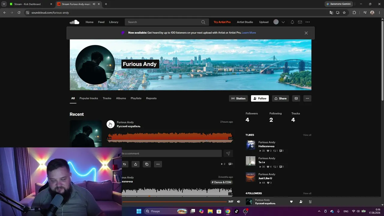Open Artist Studio
Image resolution: width=384 pixels, height=216 pixels.
[x=245, y=22]
